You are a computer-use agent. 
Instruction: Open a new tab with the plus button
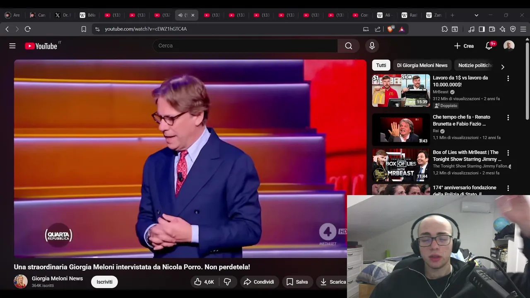click(x=452, y=15)
